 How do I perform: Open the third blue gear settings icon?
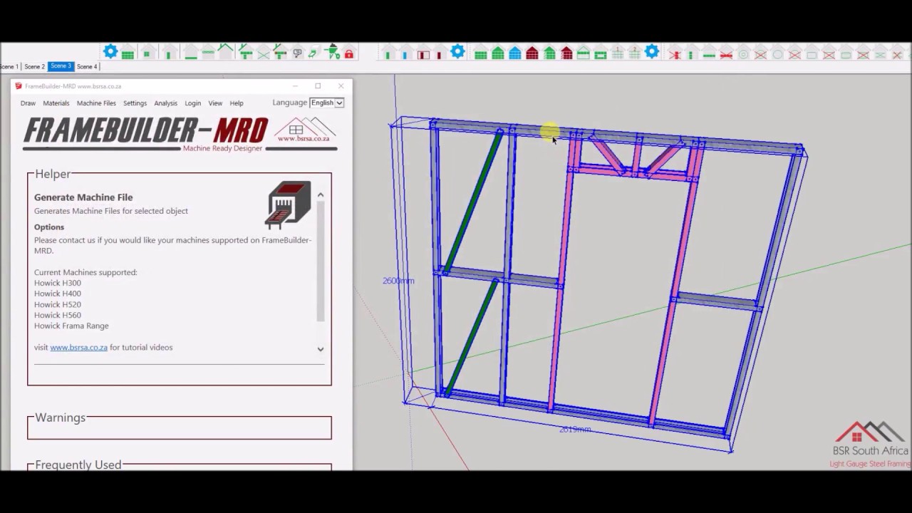[x=651, y=51]
